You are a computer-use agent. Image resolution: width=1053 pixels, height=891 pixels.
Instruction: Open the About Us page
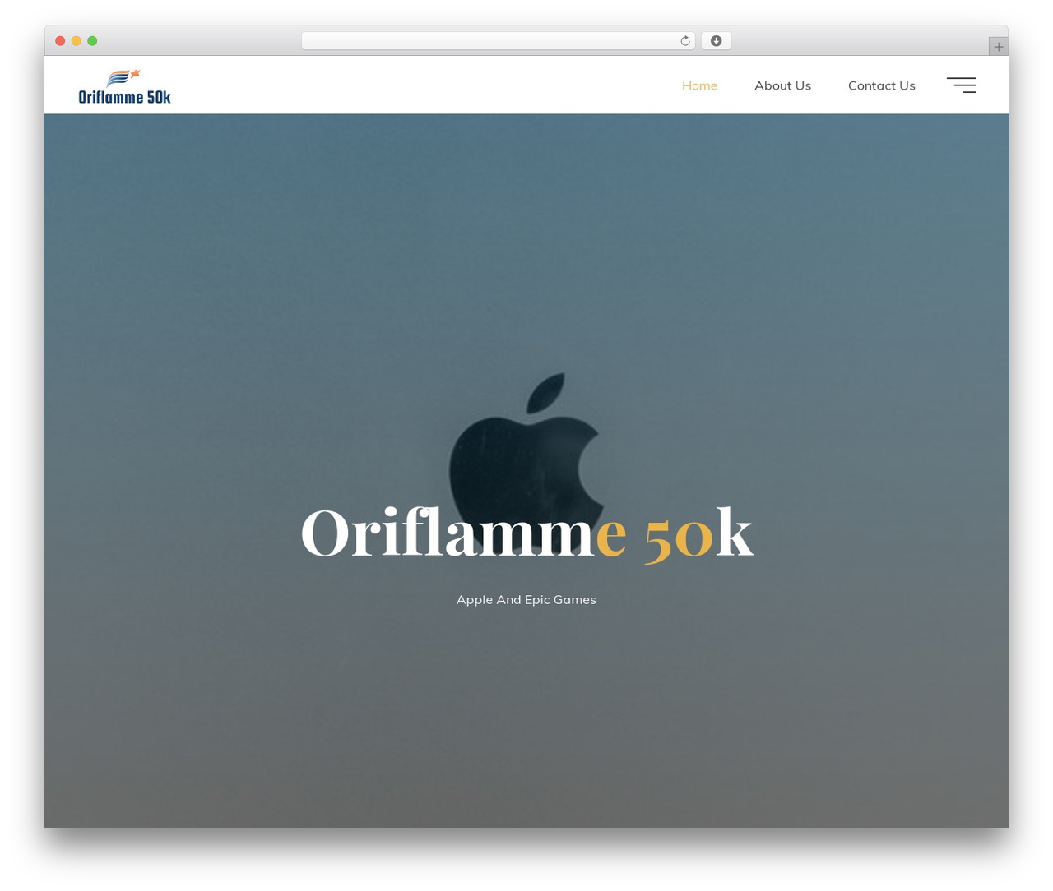coord(782,85)
